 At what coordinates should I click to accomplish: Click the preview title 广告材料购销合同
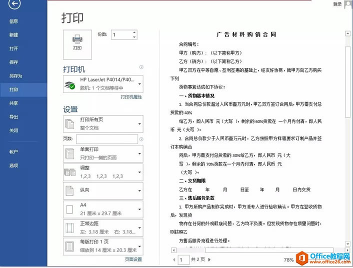[x=246, y=34]
